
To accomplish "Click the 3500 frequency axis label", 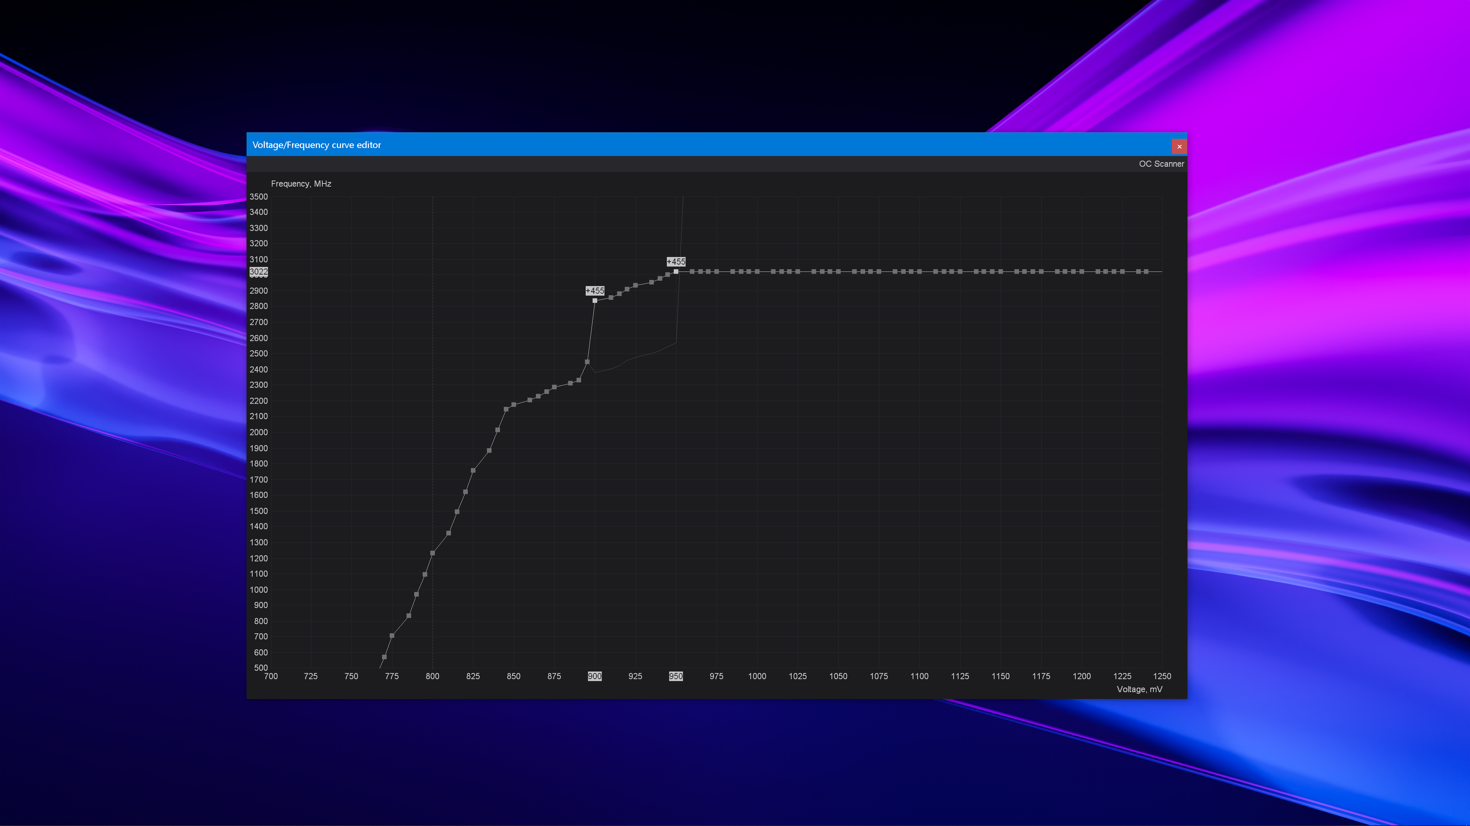I will 258,197.
